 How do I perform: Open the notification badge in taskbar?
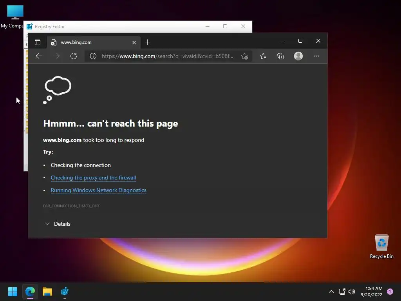390,292
